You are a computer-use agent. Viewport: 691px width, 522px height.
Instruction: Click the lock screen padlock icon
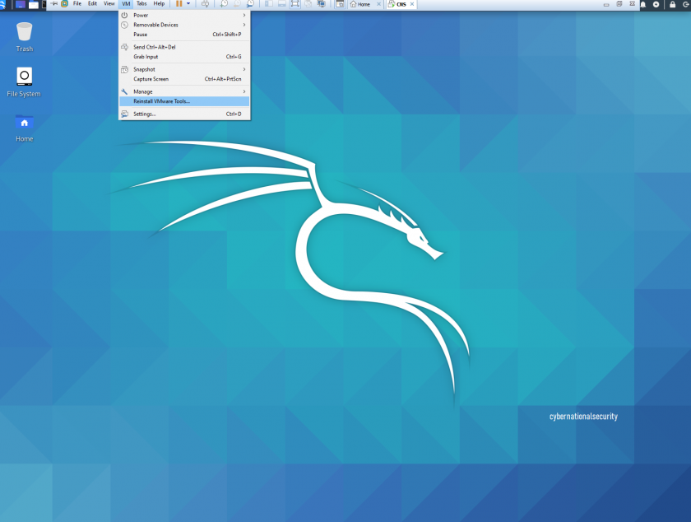(x=673, y=4)
